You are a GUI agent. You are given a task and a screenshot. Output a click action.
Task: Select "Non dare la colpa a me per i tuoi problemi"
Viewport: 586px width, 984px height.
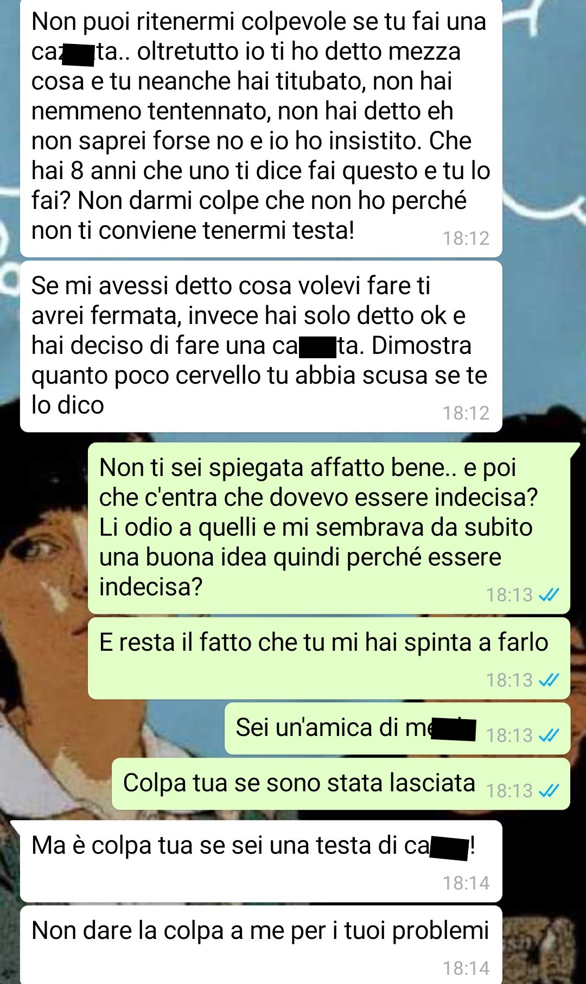click(261, 945)
